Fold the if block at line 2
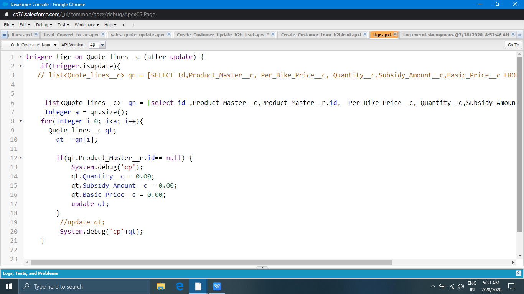 click(20, 66)
